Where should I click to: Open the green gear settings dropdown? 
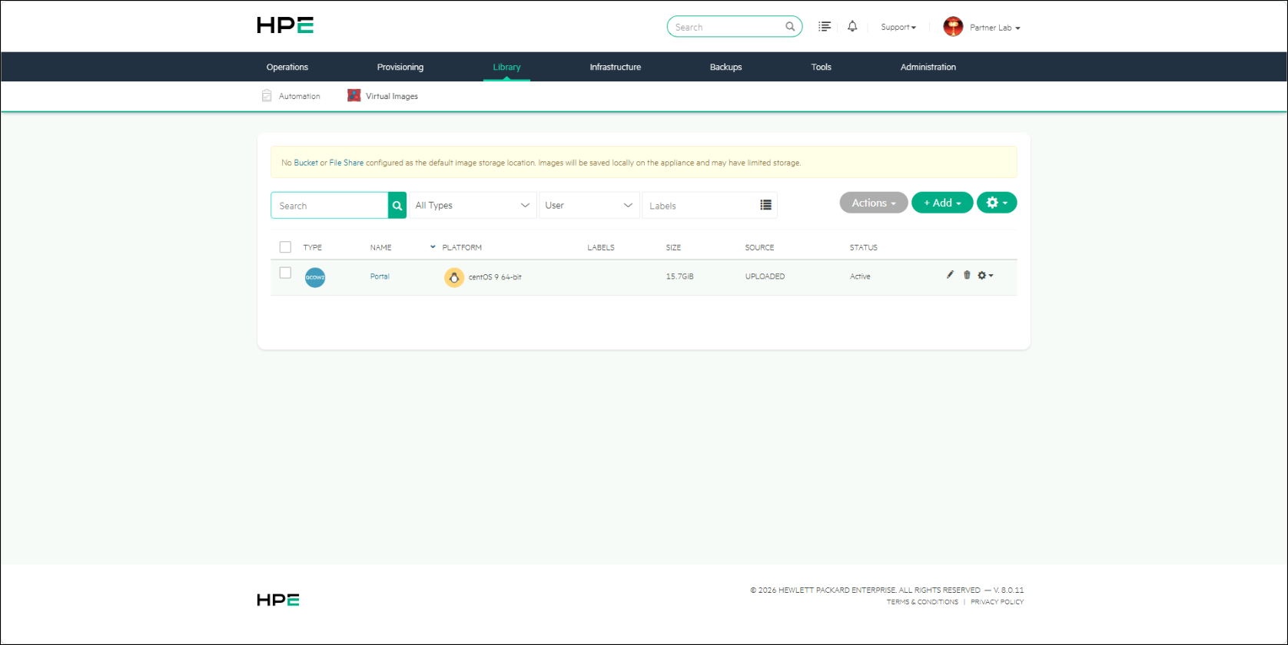pos(997,203)
